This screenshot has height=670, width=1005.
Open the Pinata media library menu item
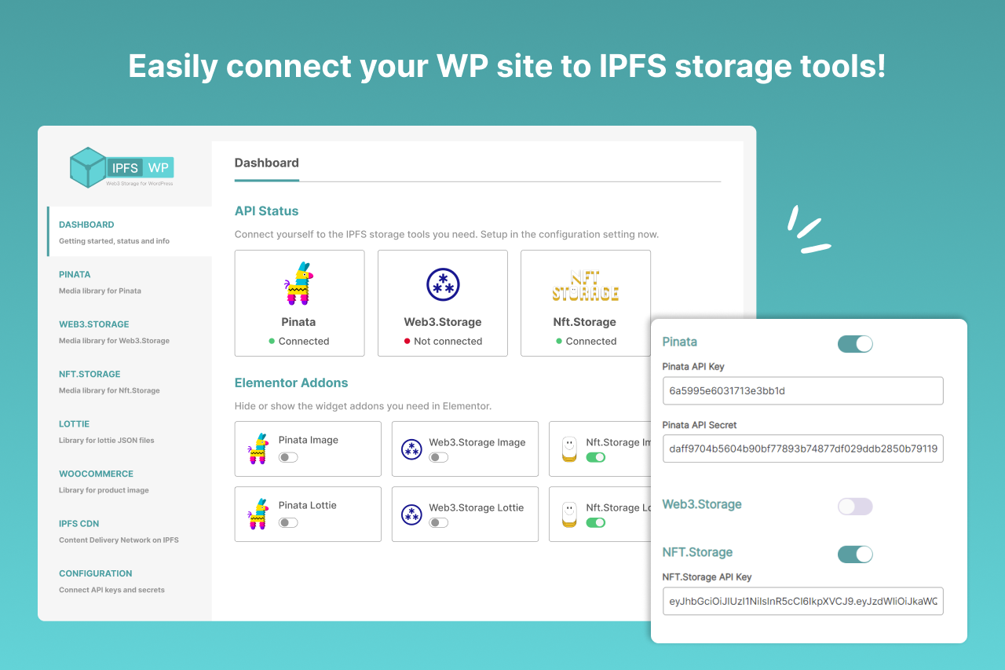pyautogui.click(x=130, y=282)
